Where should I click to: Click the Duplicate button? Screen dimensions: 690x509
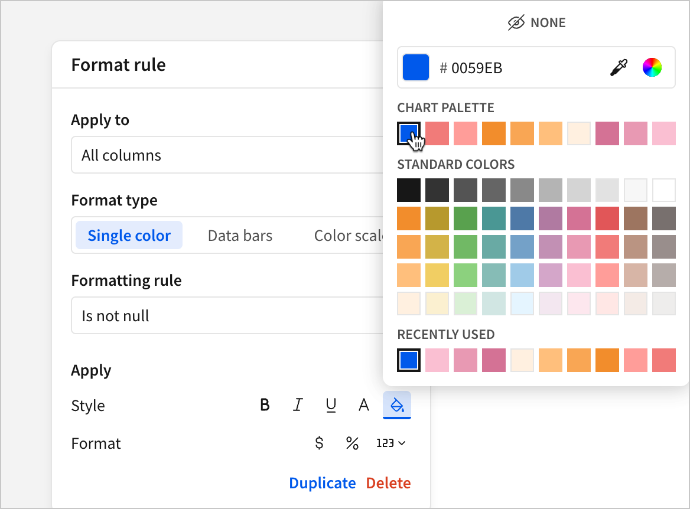pyautogui.click(x=323, y=483)
